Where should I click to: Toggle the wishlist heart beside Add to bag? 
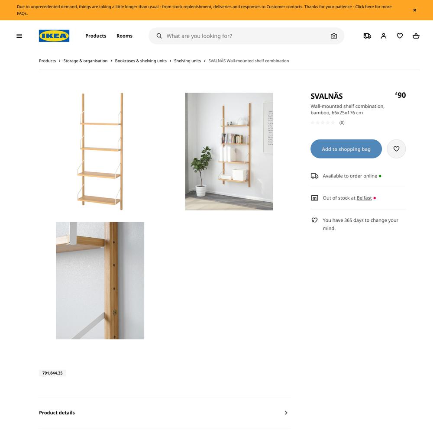396,149
